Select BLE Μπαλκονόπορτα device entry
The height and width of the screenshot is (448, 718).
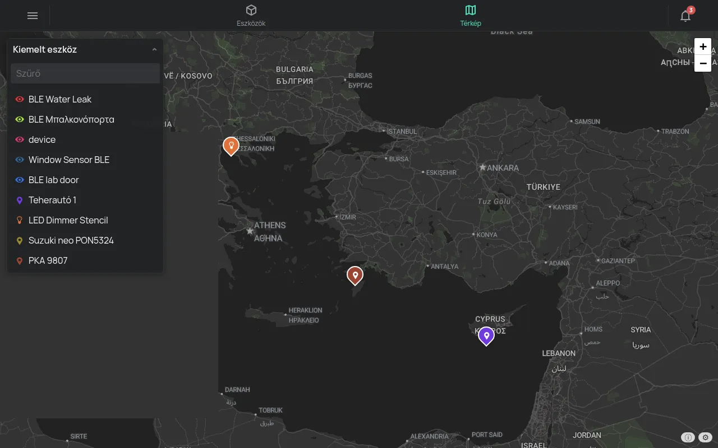pos(85,119)
